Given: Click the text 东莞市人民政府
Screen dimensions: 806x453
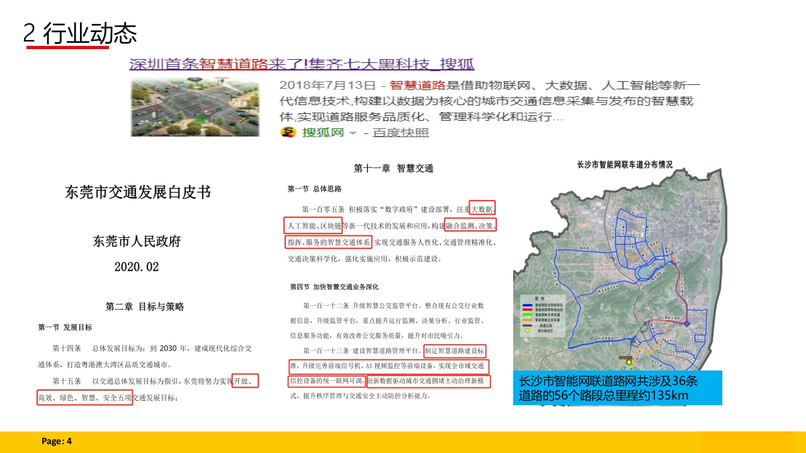Looking at the screenshot, I should [137, 241].
